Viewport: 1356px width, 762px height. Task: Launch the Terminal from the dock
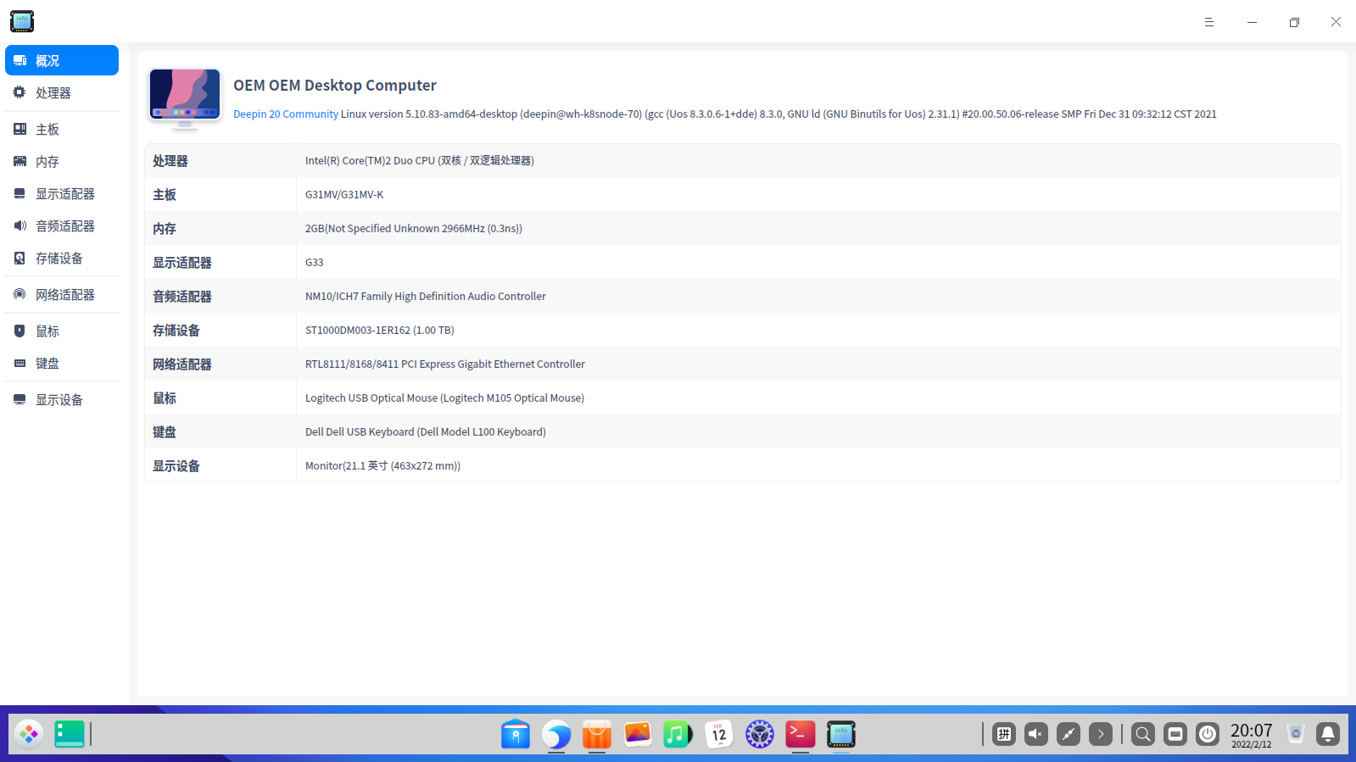pos(801,734)
